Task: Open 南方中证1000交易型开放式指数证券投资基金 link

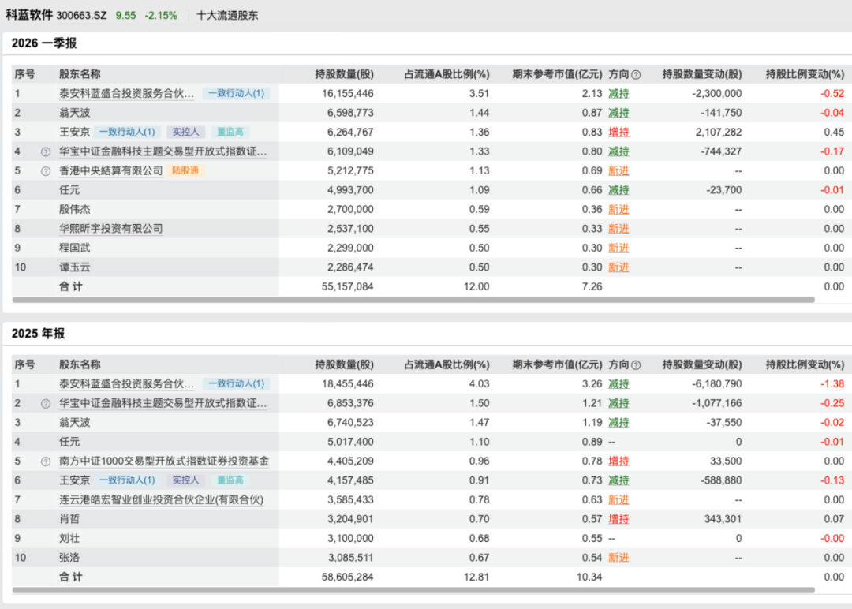Action: click(163, 461)
